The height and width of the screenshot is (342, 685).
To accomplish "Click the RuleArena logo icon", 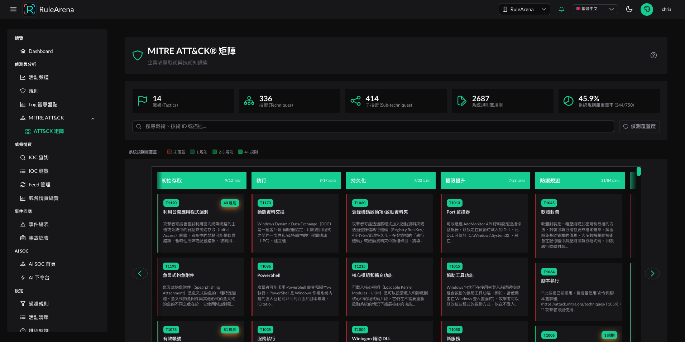I will (29, 9).
